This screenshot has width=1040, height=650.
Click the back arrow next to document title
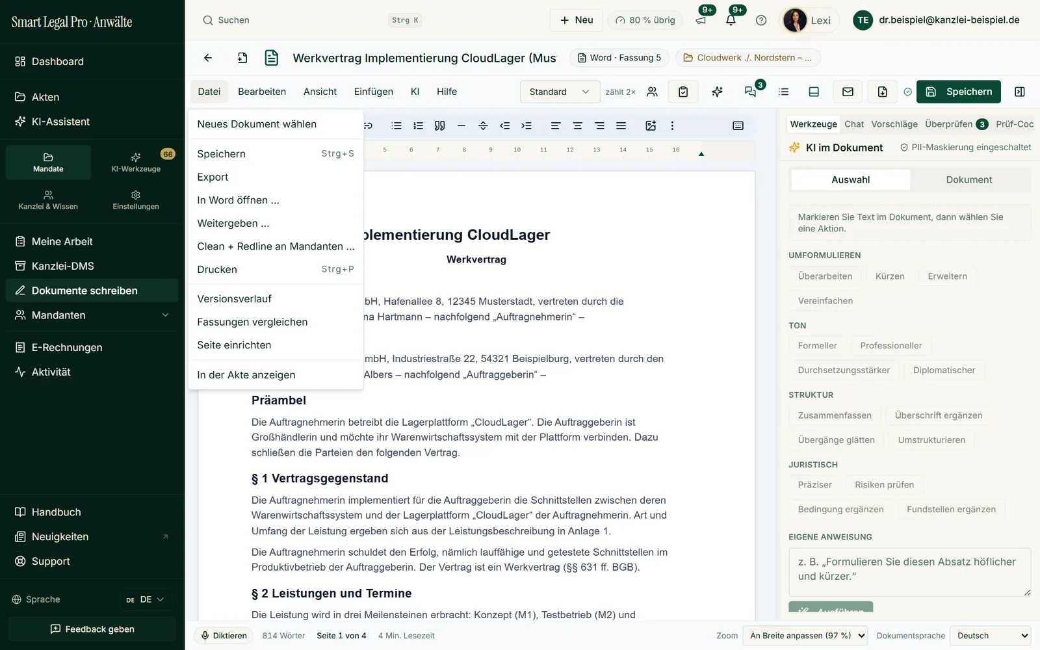(208, 58)
